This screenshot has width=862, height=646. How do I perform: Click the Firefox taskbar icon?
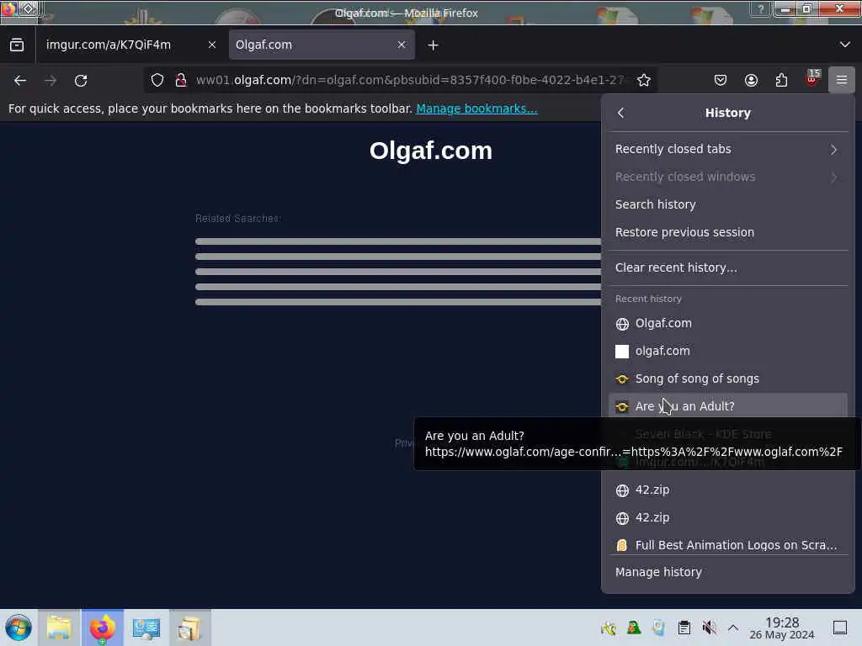(x=102, y=627)
